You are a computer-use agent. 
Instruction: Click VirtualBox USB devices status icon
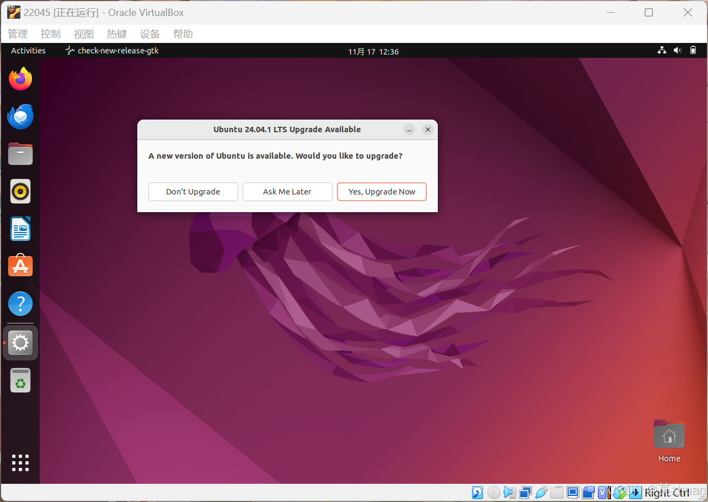[x=541, y=492]
